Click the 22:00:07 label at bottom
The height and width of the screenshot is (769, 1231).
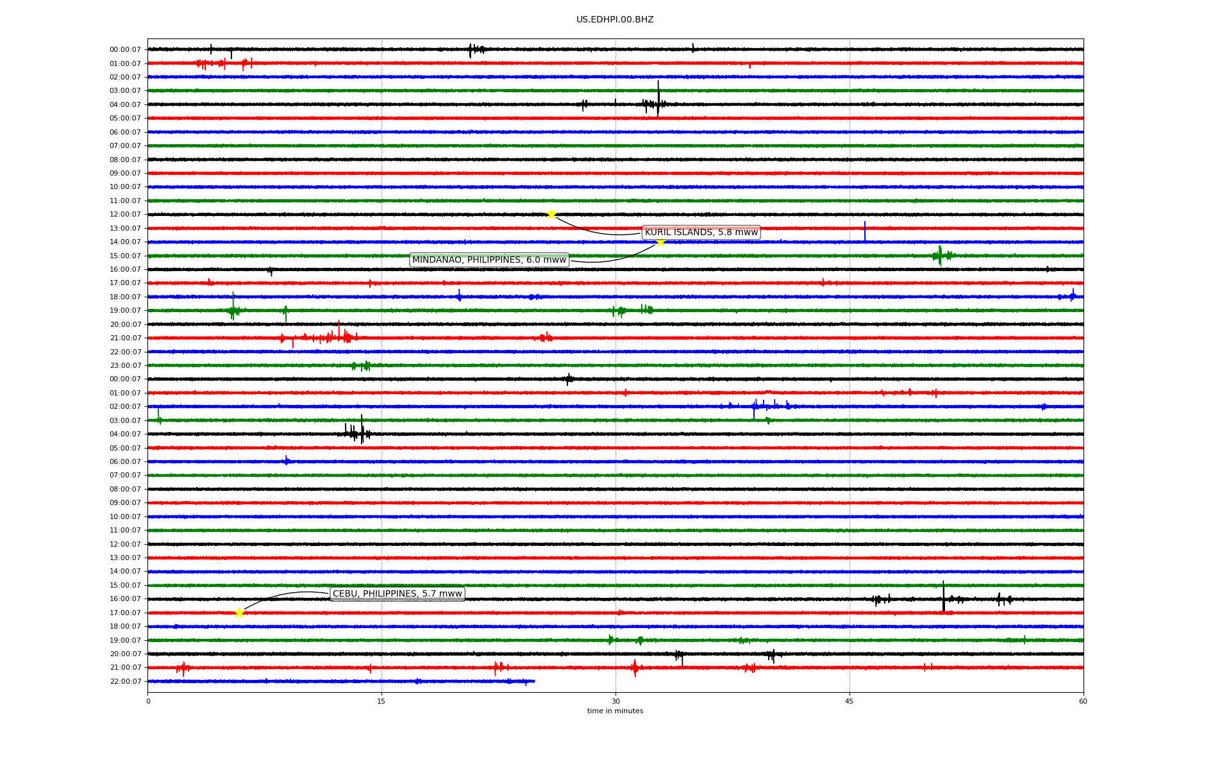(125, 682)
